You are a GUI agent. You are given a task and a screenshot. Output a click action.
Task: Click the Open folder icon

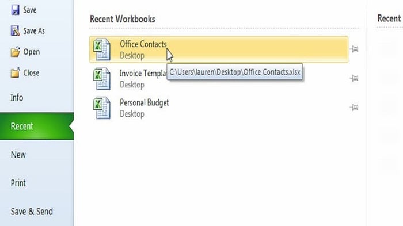(15, 52)
